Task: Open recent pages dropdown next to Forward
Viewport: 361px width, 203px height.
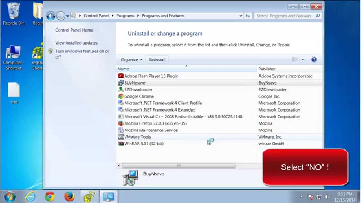Action: tap(67, 16)
